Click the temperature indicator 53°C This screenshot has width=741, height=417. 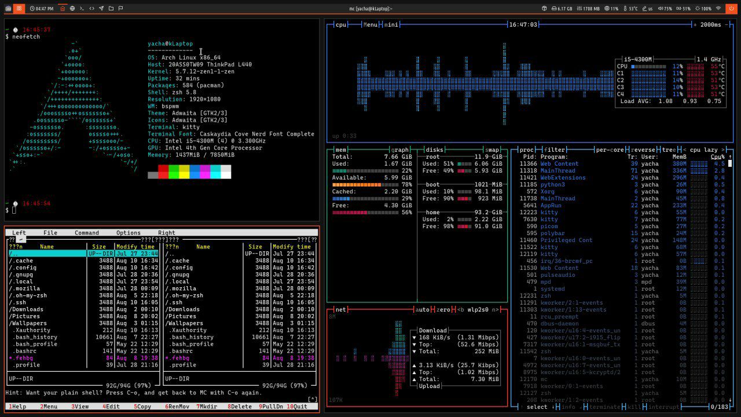630,9
